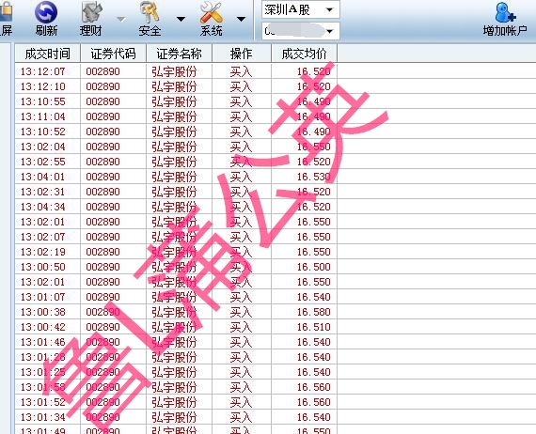Click the lock screen icon
Image resolution: width=536 pixels, height=434 pixels.
[x=6, y=12]
